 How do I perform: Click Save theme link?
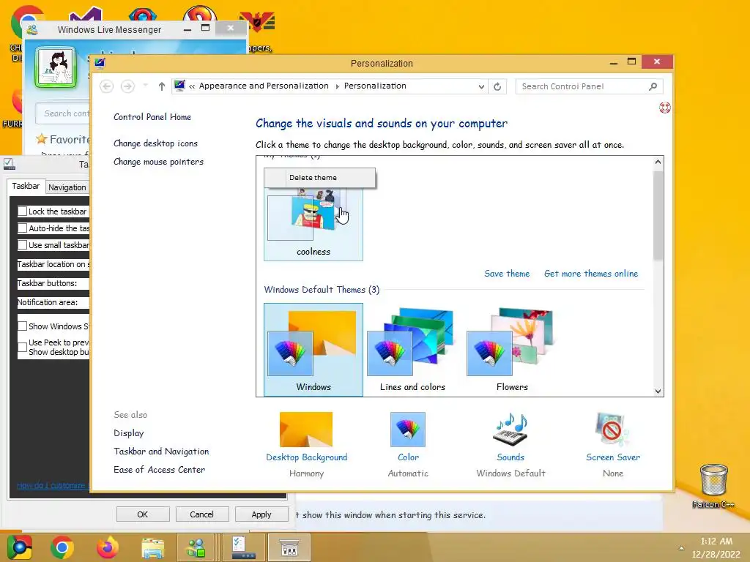pos(507,274)
